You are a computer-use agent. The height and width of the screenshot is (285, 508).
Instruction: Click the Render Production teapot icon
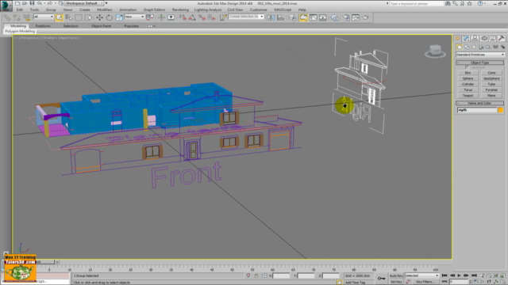click(365, 17)
